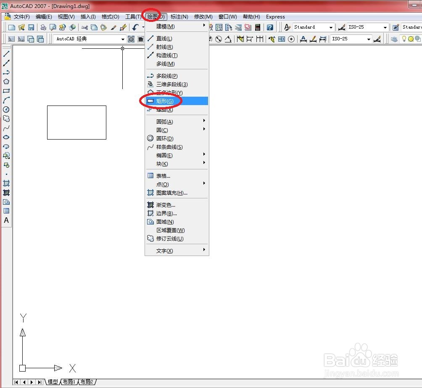Expand the 圆弧(A) submenu
Viewport: 422px width, 388px height.
(x=177, y=122)
